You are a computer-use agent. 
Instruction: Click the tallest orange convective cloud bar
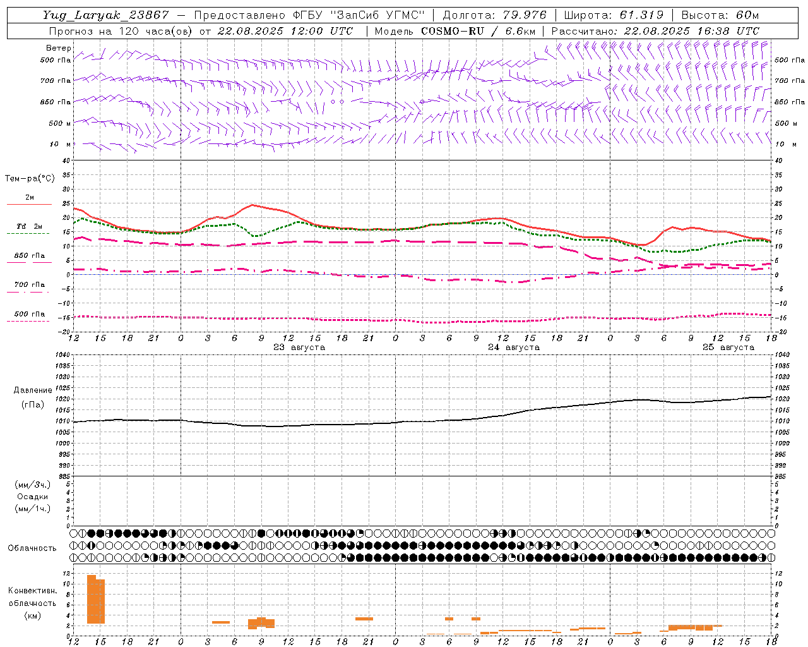[92, 600]
